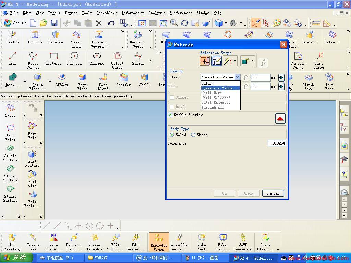Open Datum Plane tool
The height and width of the screenshot is (263, 351).
coord(37,82)
